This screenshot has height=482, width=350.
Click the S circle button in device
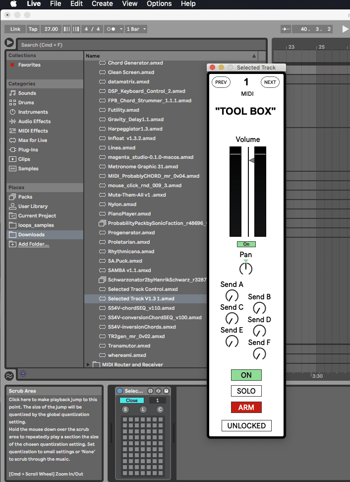pyautogui.click(x=125, y=410)
